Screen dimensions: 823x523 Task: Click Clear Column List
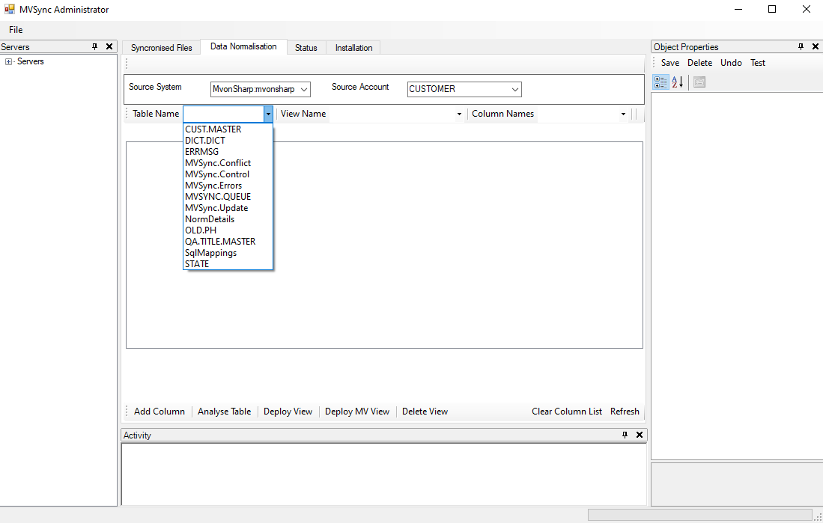566,412
